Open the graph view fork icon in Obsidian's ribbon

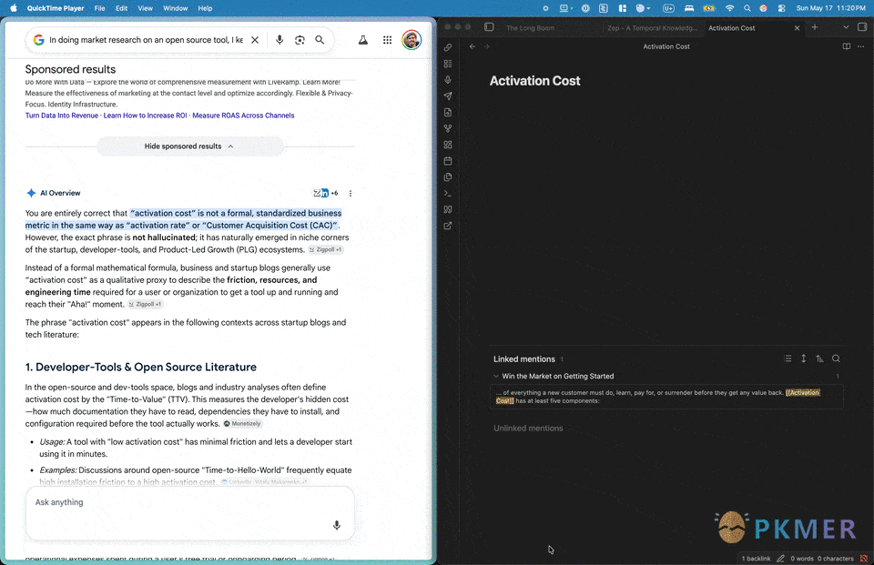[x=448, y=128]
